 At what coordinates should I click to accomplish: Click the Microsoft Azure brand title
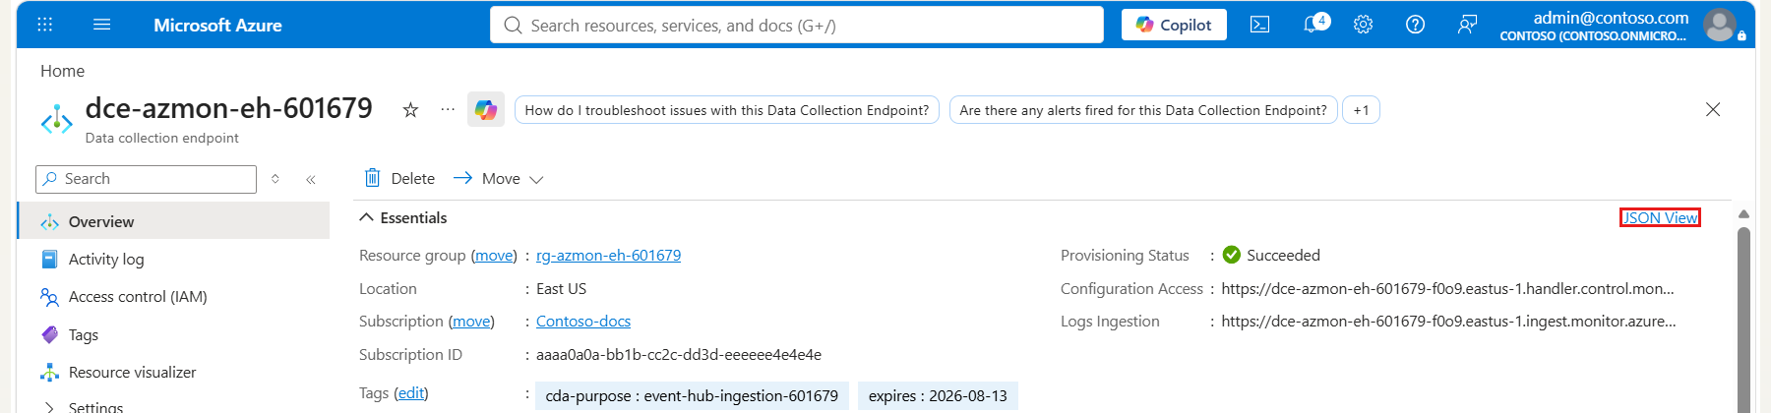217,25
